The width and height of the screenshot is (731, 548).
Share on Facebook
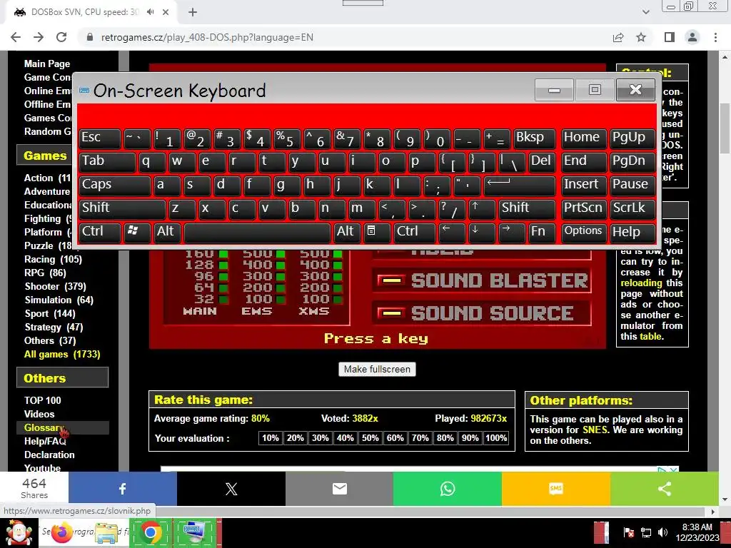tap(123, 488)
